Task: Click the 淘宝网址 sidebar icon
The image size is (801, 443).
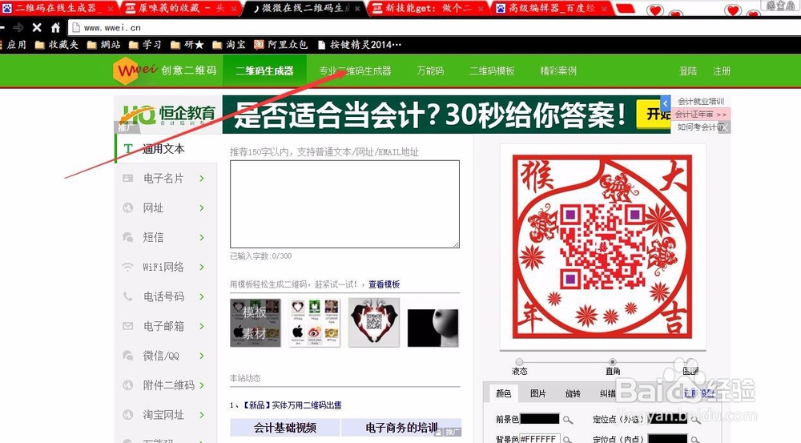Action: point(127,415)
